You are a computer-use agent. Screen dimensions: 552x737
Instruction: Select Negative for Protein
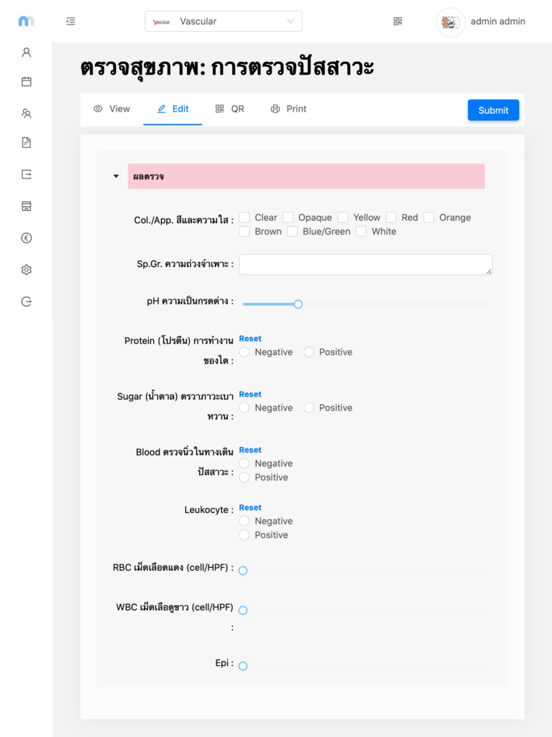[244, 352]
